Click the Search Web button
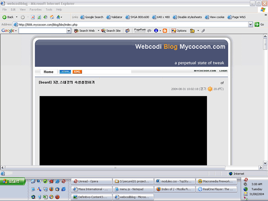 coord(85,31)
